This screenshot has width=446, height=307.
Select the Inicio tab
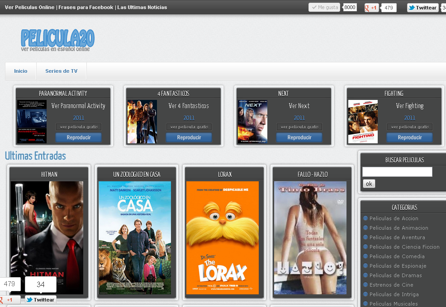[x=20, y=71]
